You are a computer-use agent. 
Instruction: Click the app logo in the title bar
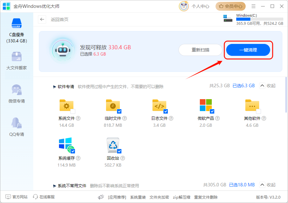pyautogui.click(x=6, y=6)
